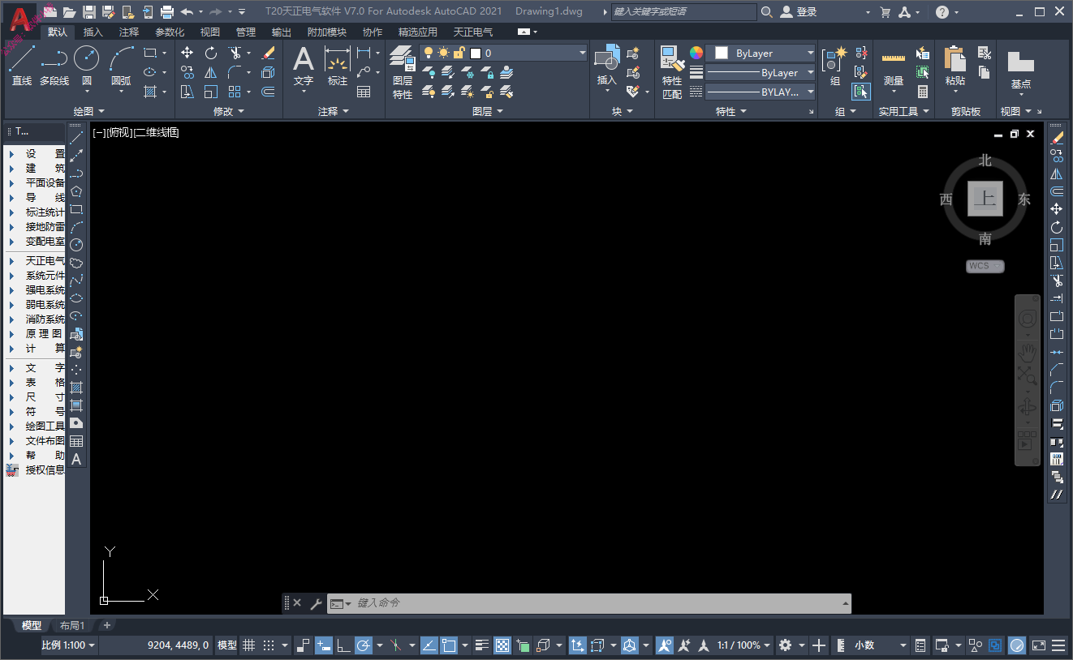Click the command line customize wrench icon
Image resolution: width=1073 pixels, height=660 pixels.
click(316, 603)
